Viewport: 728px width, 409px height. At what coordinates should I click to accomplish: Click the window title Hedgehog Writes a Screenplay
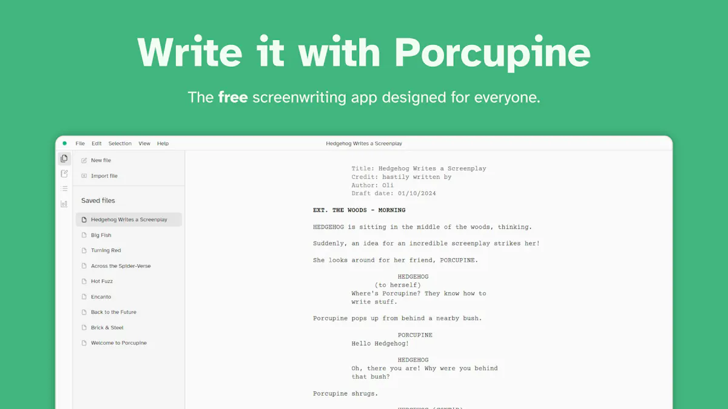(x=364, y=144)
